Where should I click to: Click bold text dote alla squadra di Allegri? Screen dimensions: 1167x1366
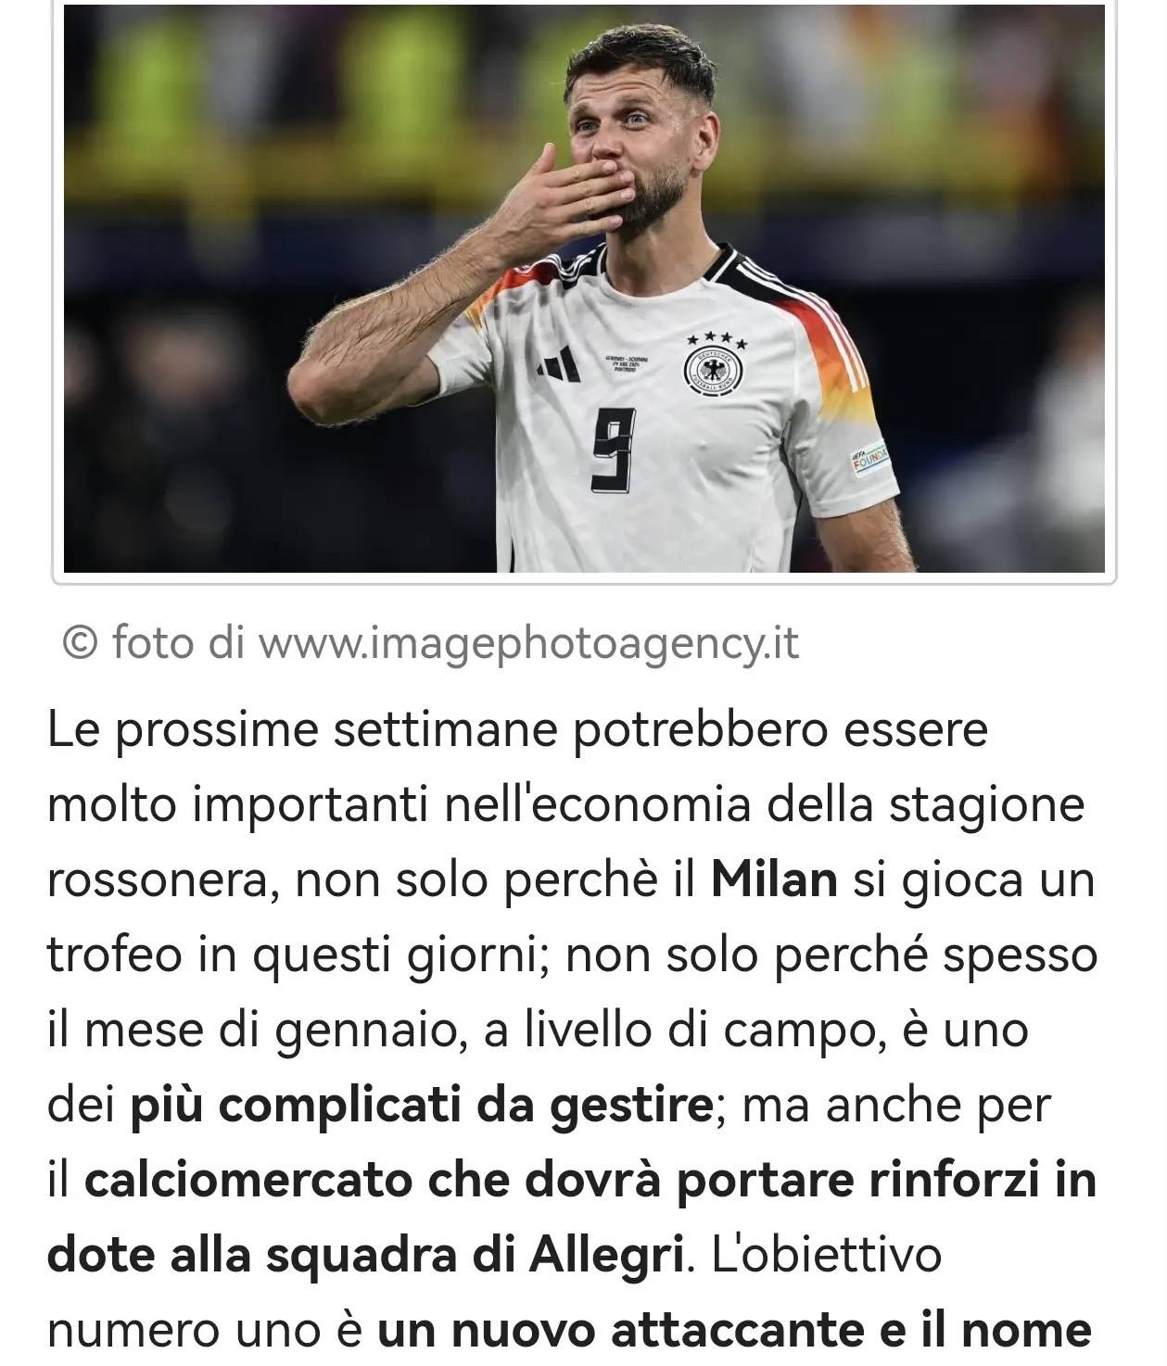click(365, 1255)
